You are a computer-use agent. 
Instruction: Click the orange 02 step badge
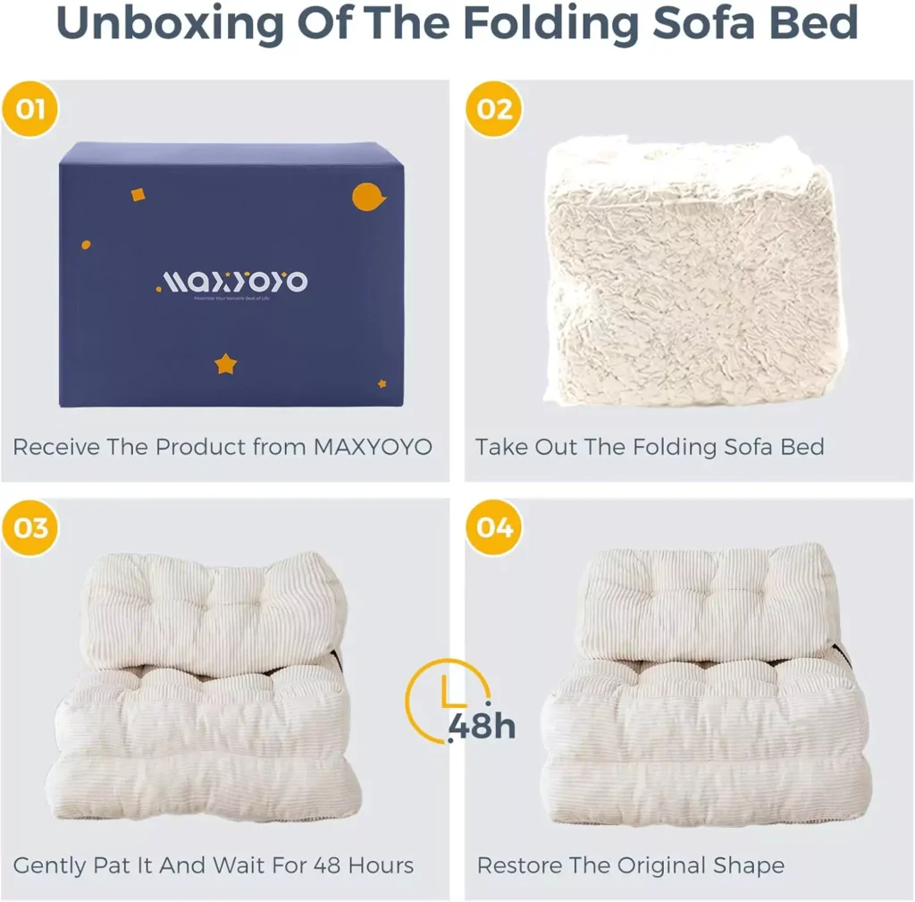(494, 110)
